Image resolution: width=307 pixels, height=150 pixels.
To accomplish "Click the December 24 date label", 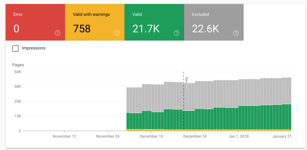I will point(195,136).
